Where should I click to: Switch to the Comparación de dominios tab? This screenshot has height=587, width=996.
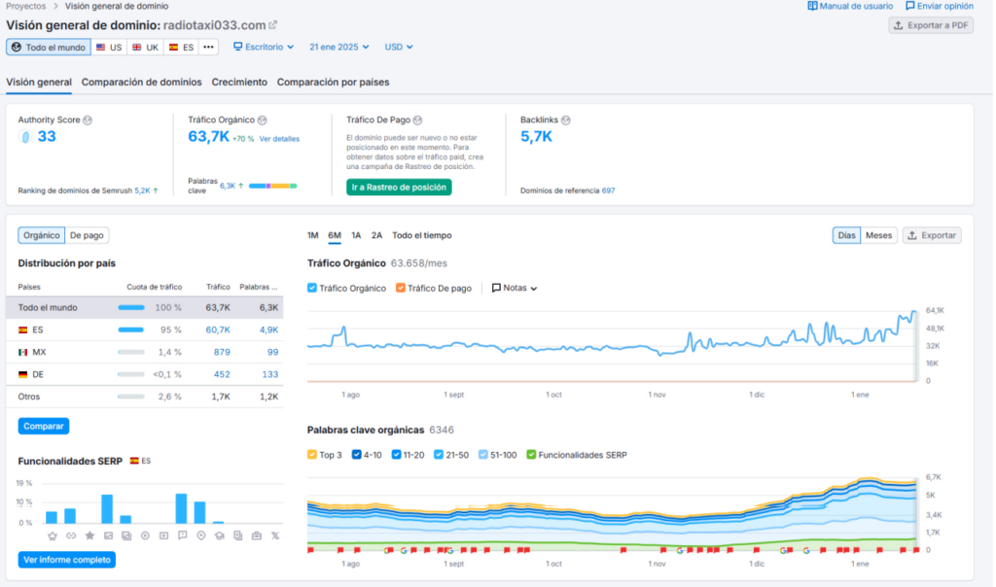[x=142, y=83]
